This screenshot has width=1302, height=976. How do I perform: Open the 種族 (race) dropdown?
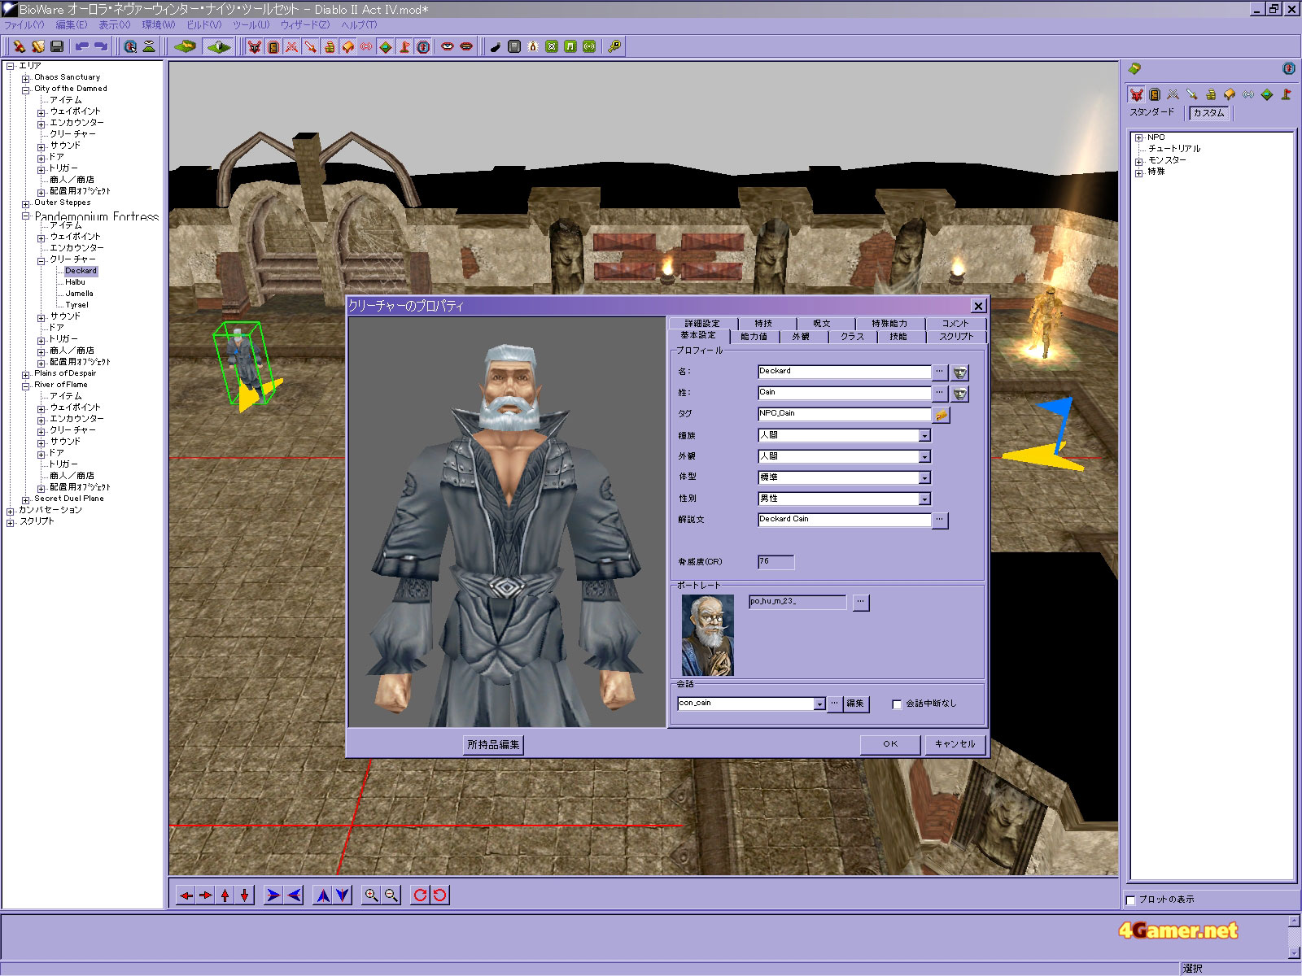[924, 436]
